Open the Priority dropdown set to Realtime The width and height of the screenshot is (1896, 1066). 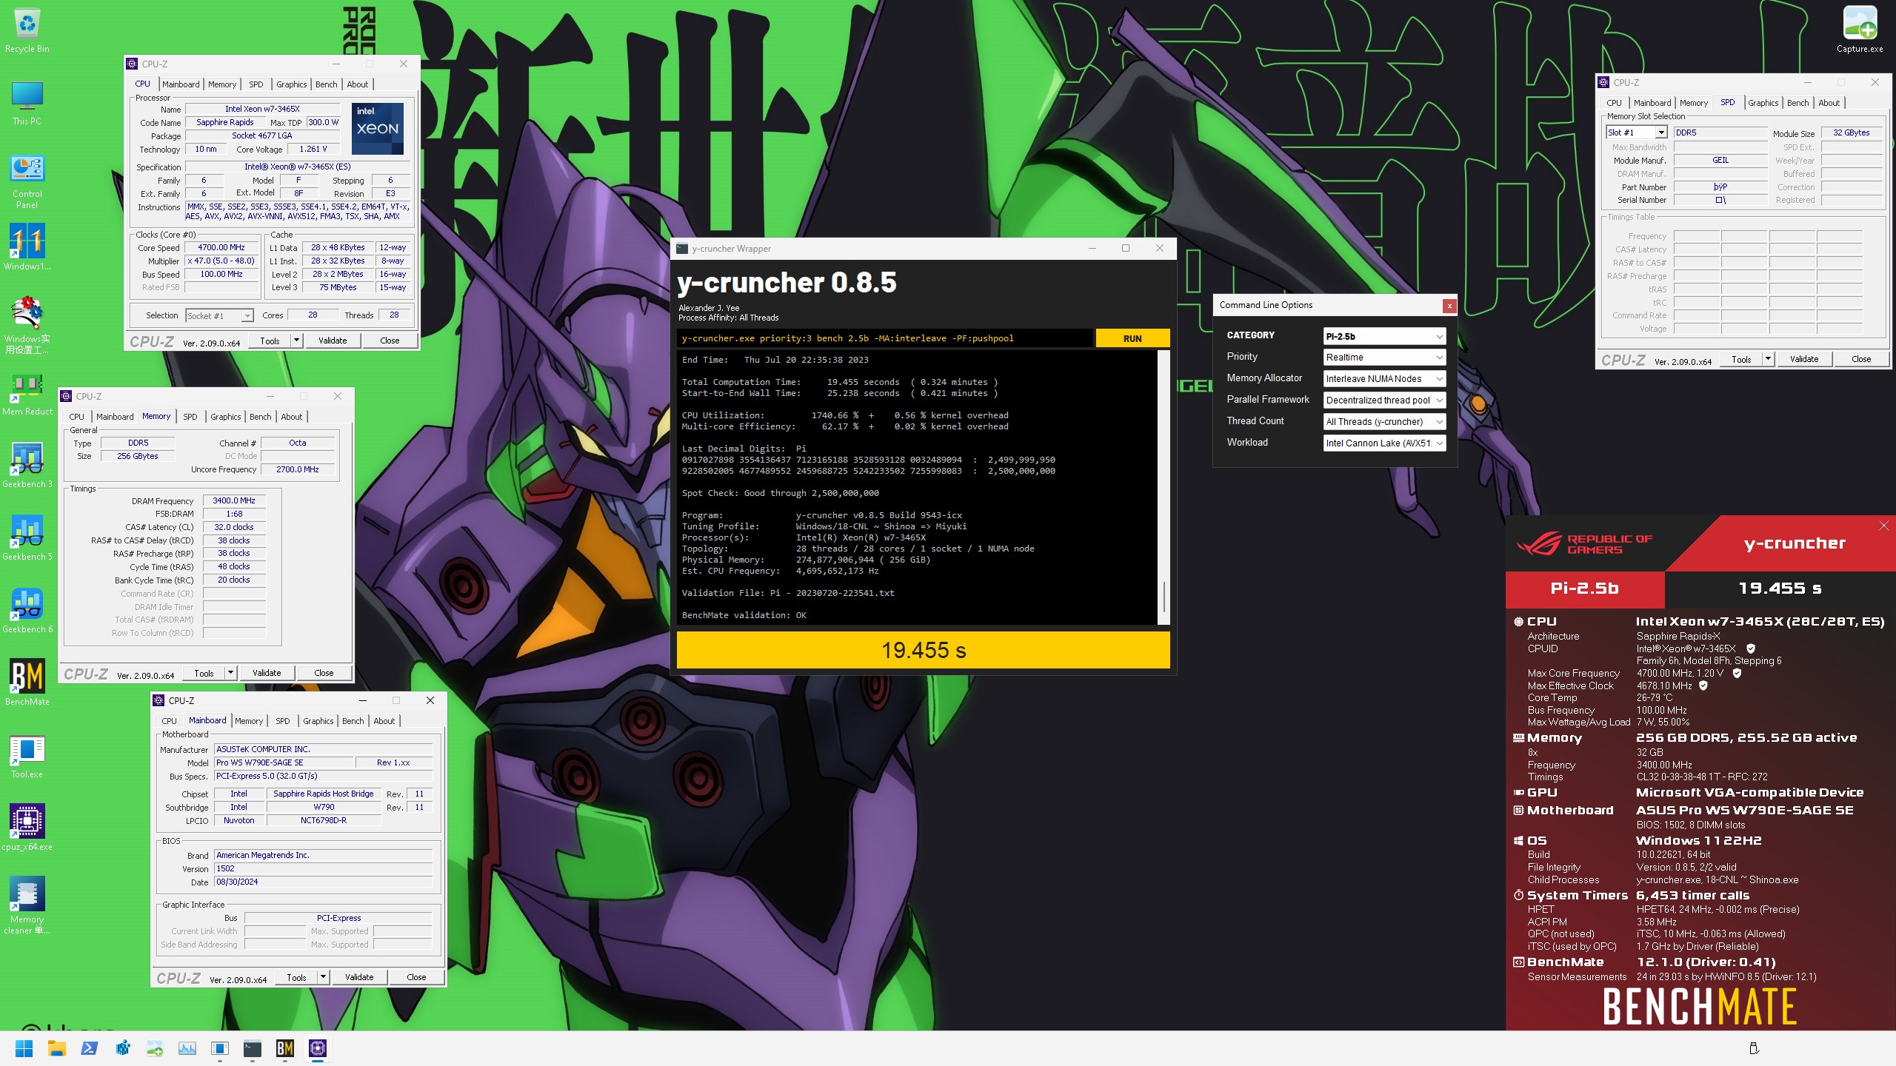pos(1384,358)
